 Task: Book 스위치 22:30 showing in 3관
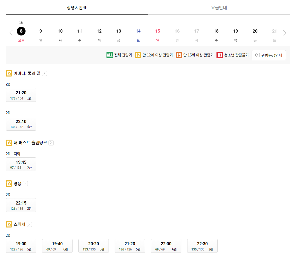[x=202, y=246]
